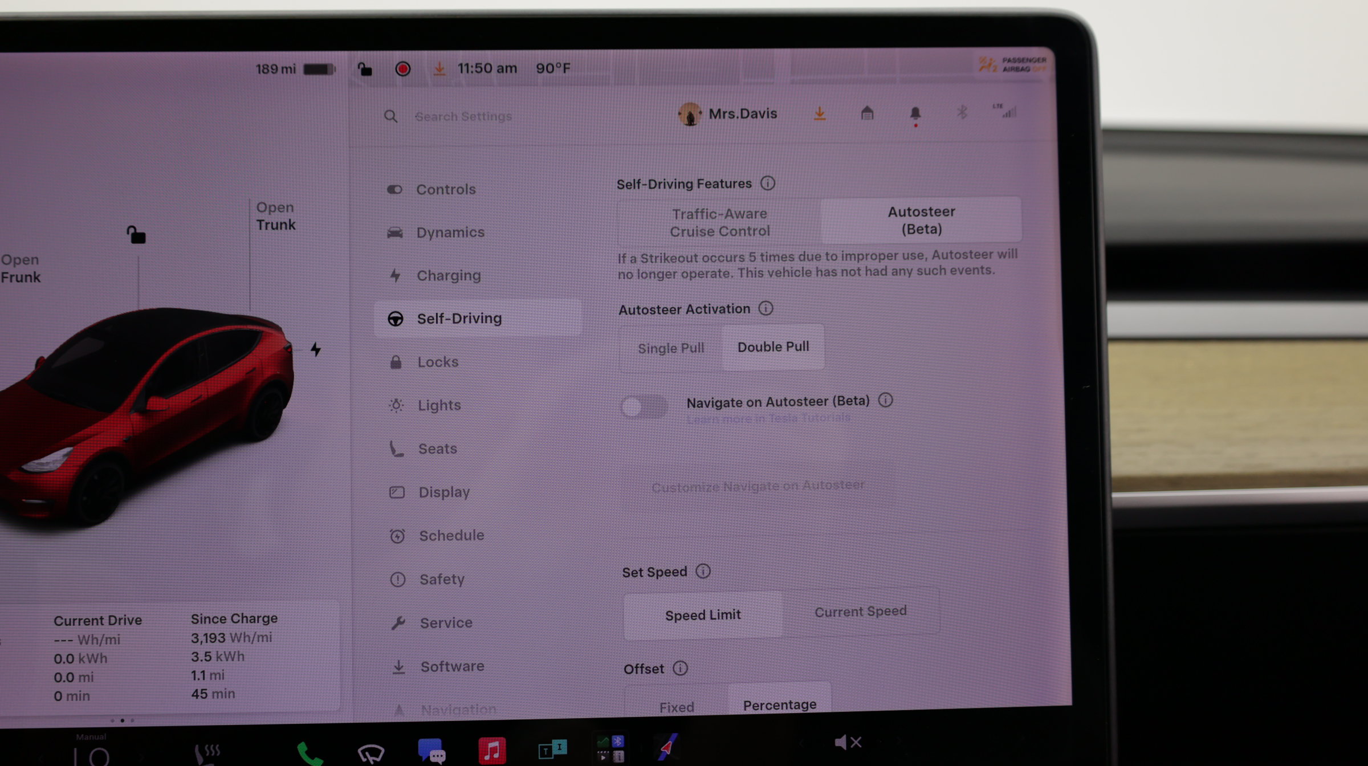Tap the info icon beside Set Speed
Viewport: 1368px width, 766px height.
tap(703, 571)
